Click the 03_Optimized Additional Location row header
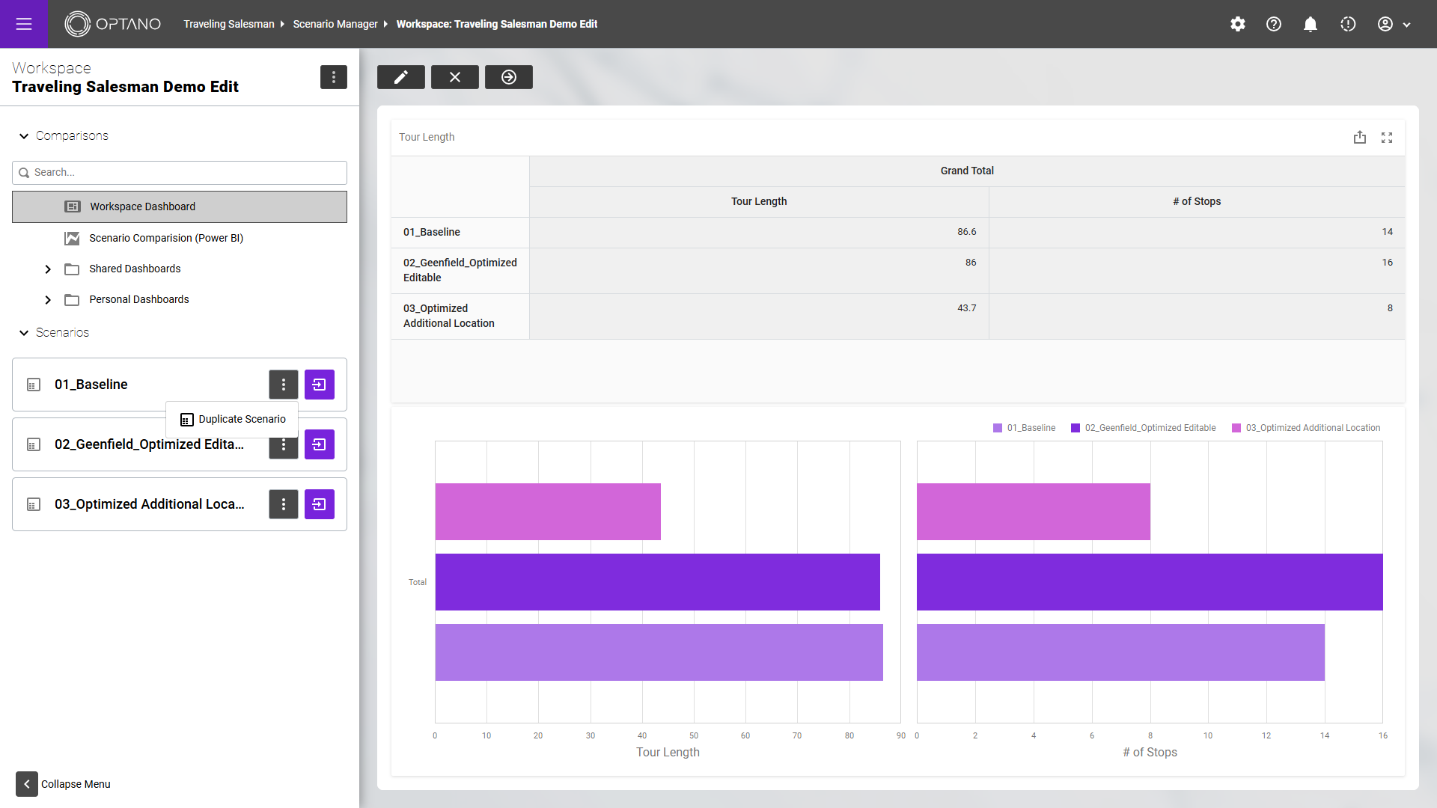The height and width of the screenshot is (808, 1437). click(x=460, y=316)
